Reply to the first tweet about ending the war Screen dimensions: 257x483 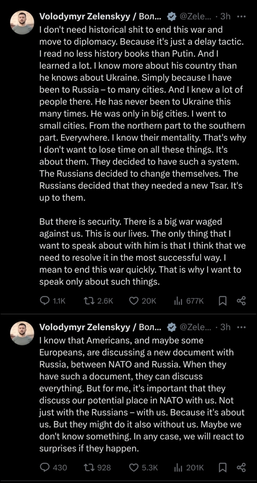coord(45,301)
